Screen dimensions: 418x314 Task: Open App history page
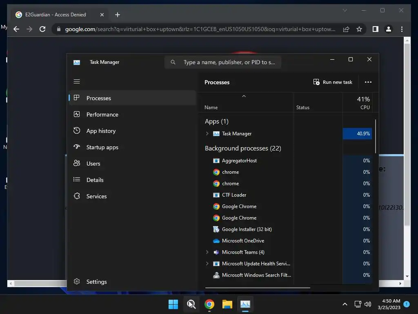(x=133, y=131)
